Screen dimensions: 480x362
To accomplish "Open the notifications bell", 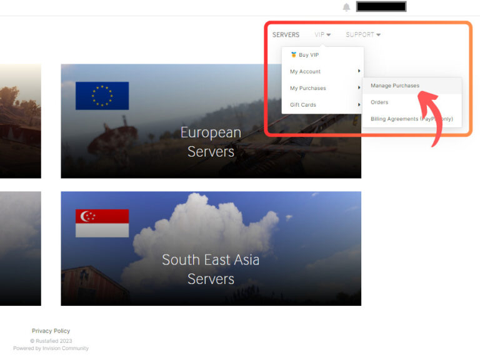I will coord(346,7).
